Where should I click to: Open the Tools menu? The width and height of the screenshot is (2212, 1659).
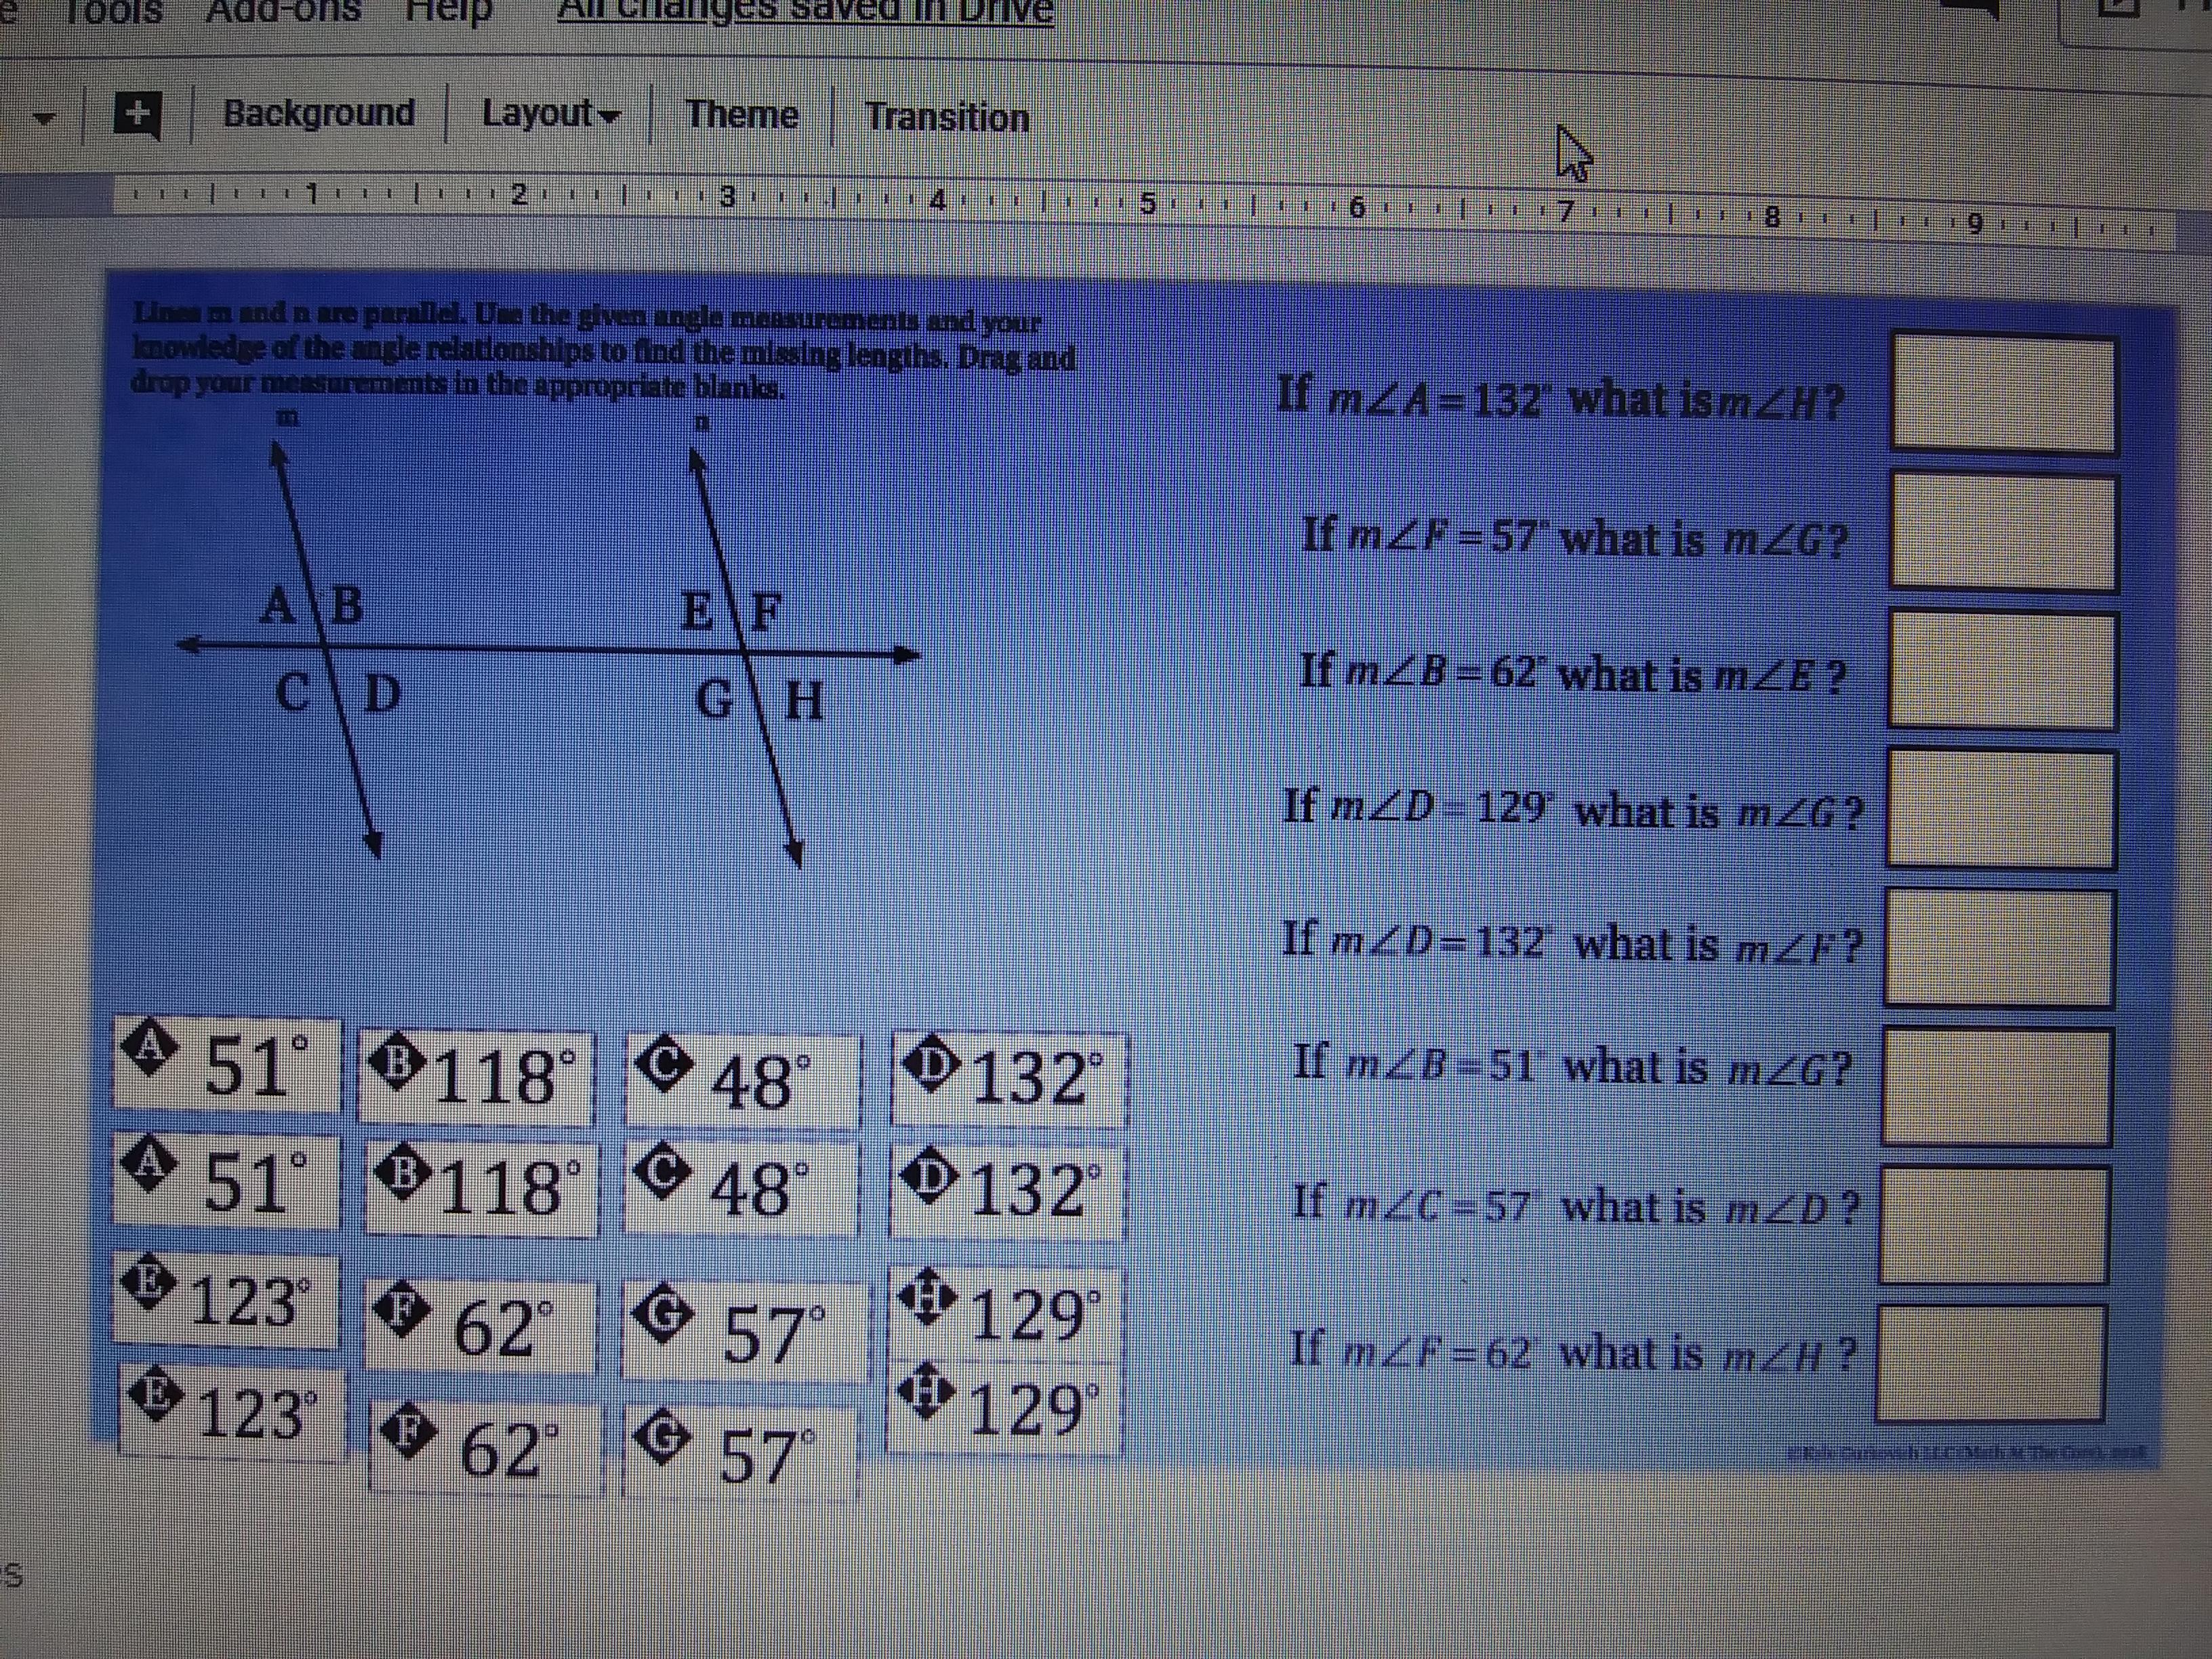click(113, 11)
